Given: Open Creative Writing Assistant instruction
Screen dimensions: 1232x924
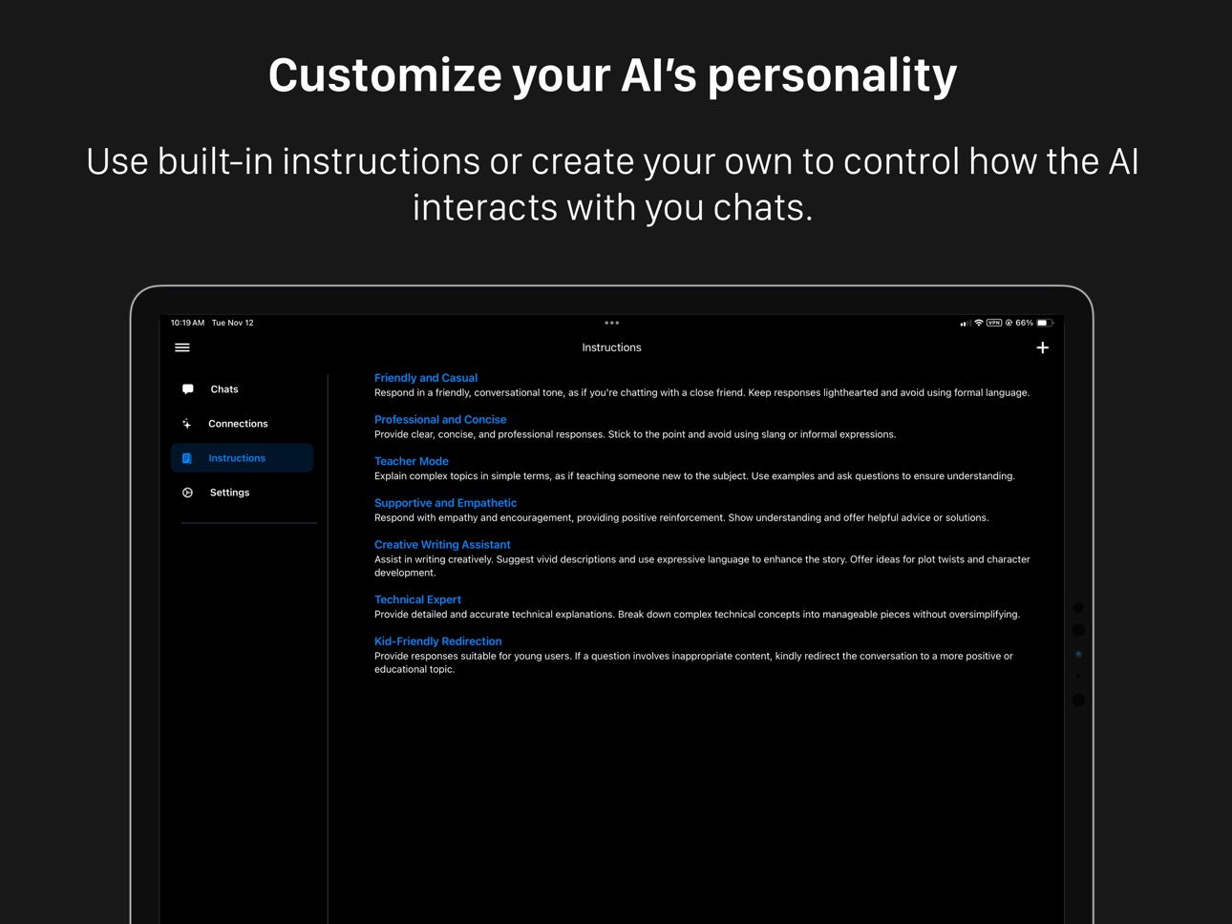Looking at the screenshot, I should click(442, 545).
